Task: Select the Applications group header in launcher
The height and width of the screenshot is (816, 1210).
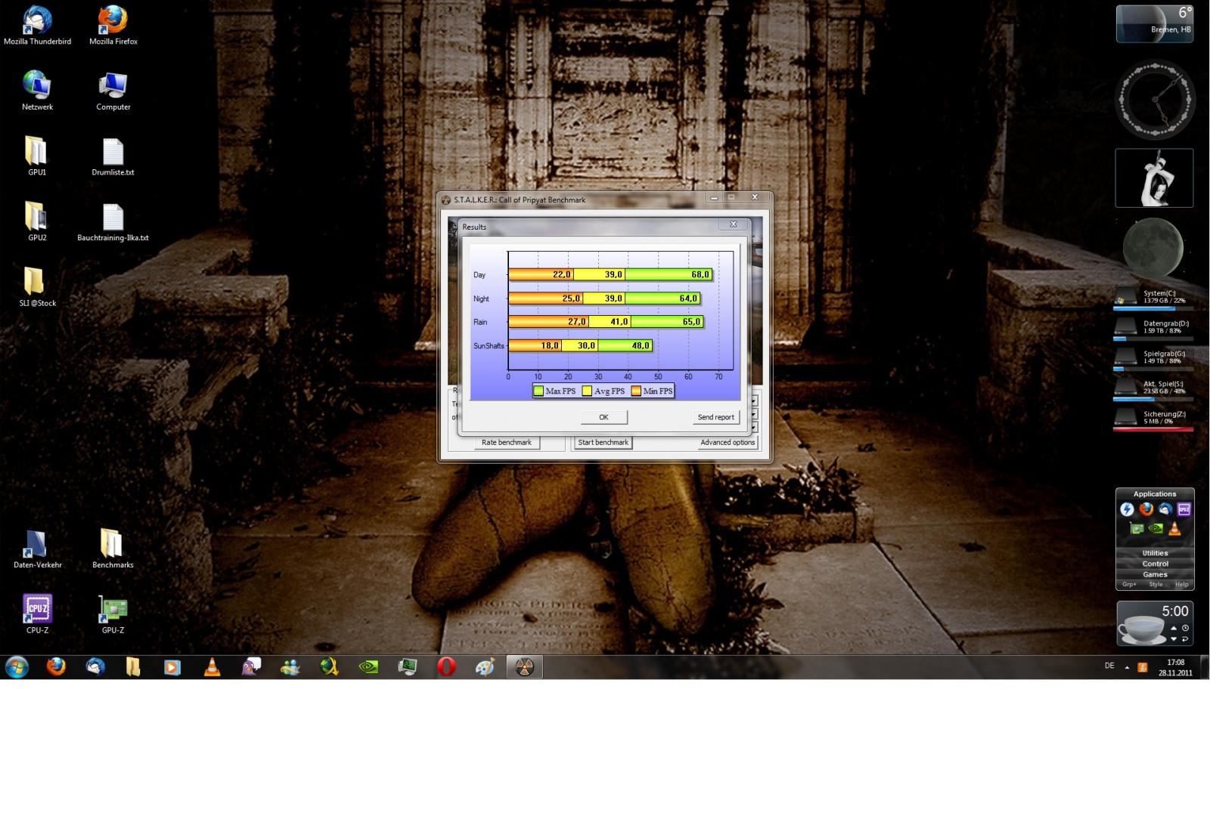Action: coord(1155,494)
